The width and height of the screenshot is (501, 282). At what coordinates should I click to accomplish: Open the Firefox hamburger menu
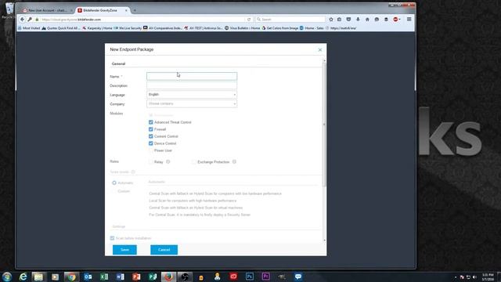(x=409, y=20)
